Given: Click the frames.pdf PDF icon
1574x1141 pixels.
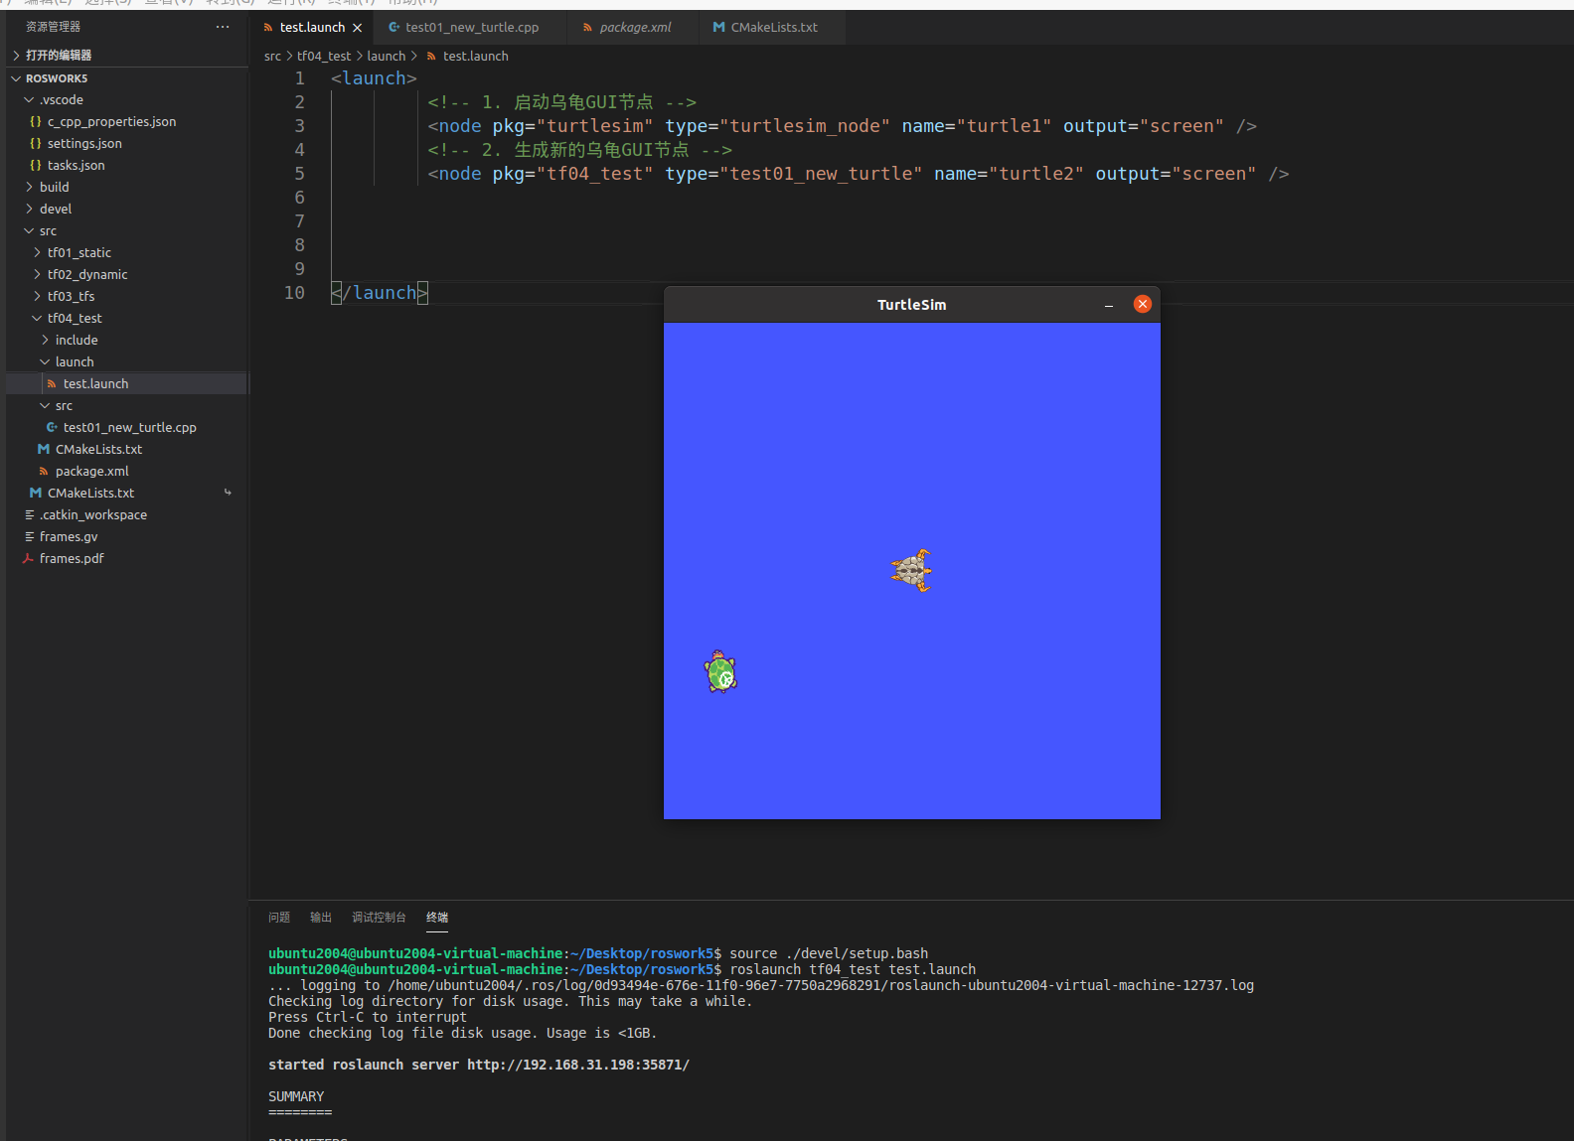Looking at the screenshot, I should point(28,558).
